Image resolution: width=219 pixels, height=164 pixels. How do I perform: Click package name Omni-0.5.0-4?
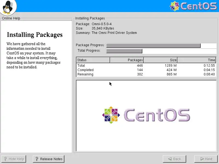[102, 24]
